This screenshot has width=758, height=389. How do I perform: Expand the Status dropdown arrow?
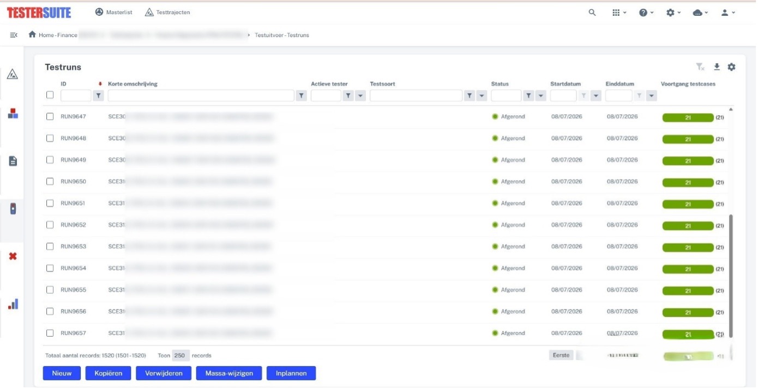point(541,96)
